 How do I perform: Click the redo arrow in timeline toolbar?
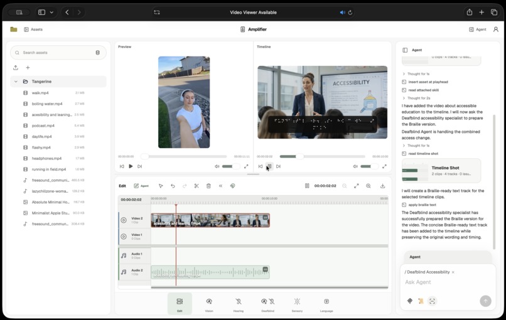pyautogui.click(x=185, y=186)
